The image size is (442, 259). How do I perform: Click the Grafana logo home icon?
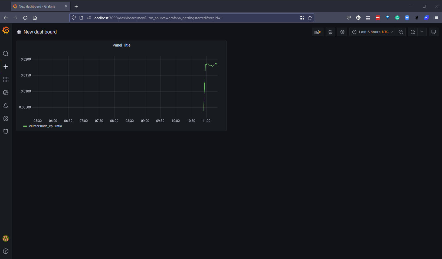tap(6, 30)
